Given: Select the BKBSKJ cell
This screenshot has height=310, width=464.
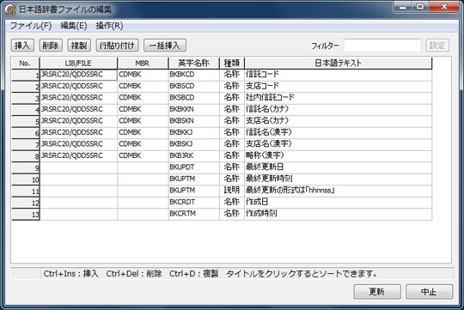Looking at the screenshot, I should (x=194, y=144).
